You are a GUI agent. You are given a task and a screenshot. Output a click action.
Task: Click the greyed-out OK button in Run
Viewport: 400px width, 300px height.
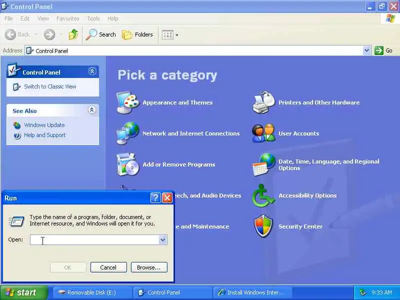click(68, 267)
